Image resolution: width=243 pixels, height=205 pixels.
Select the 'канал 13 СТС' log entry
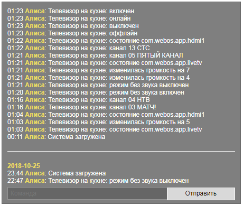(x=79, y=48)
